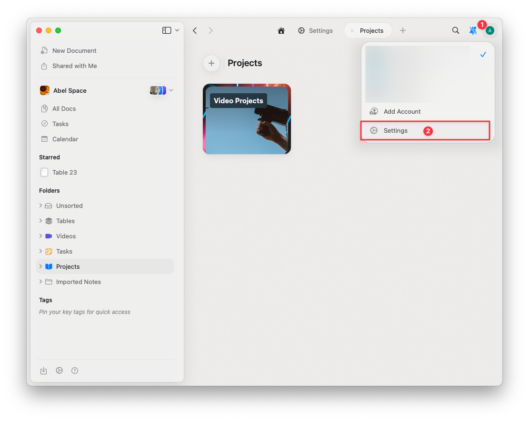
Task: Open help via the question mark icon
Action: coord(75,370)
